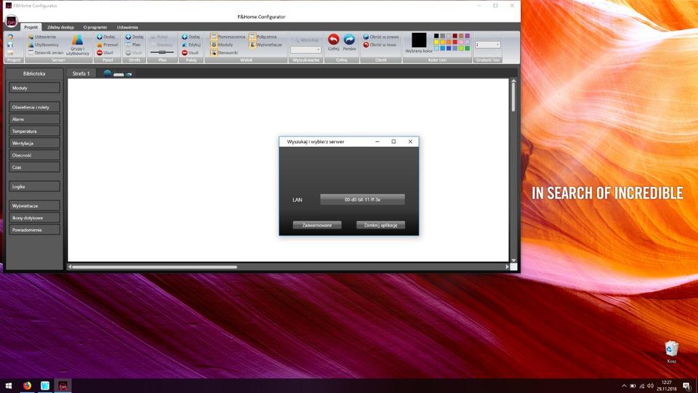Pick the dark red line color swatch
This screenshot has width=698, height=393.
(x=455, y=35)
